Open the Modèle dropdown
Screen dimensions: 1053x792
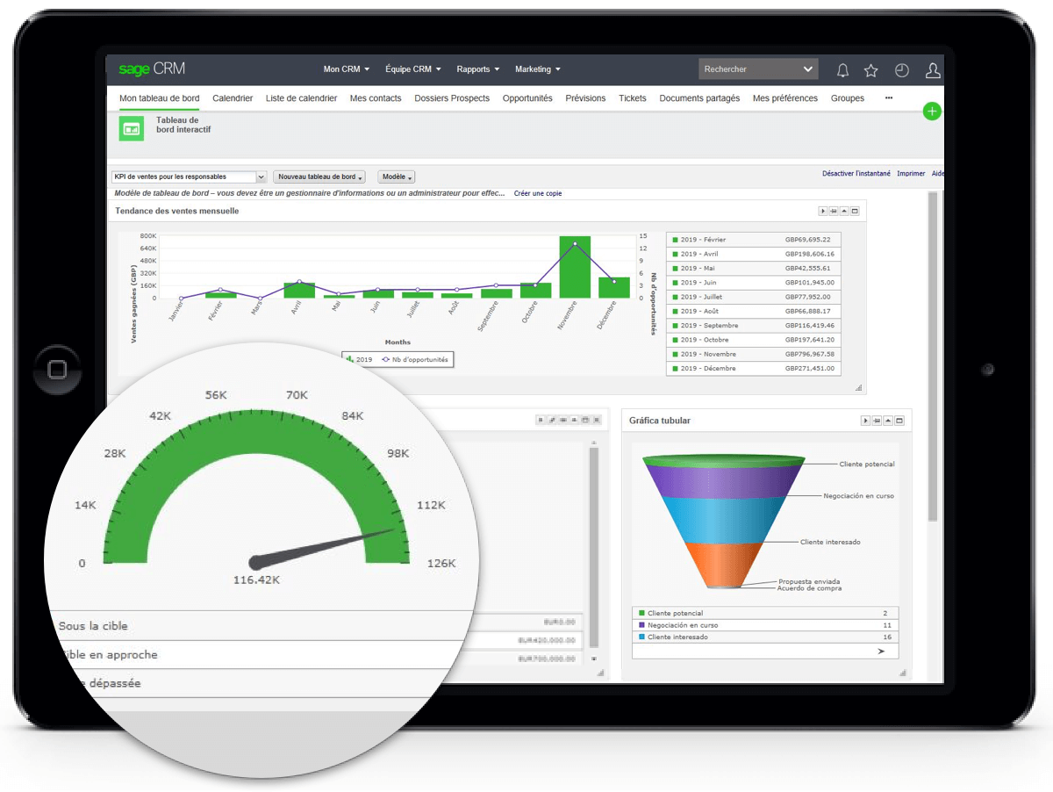[x=397, y=176]
